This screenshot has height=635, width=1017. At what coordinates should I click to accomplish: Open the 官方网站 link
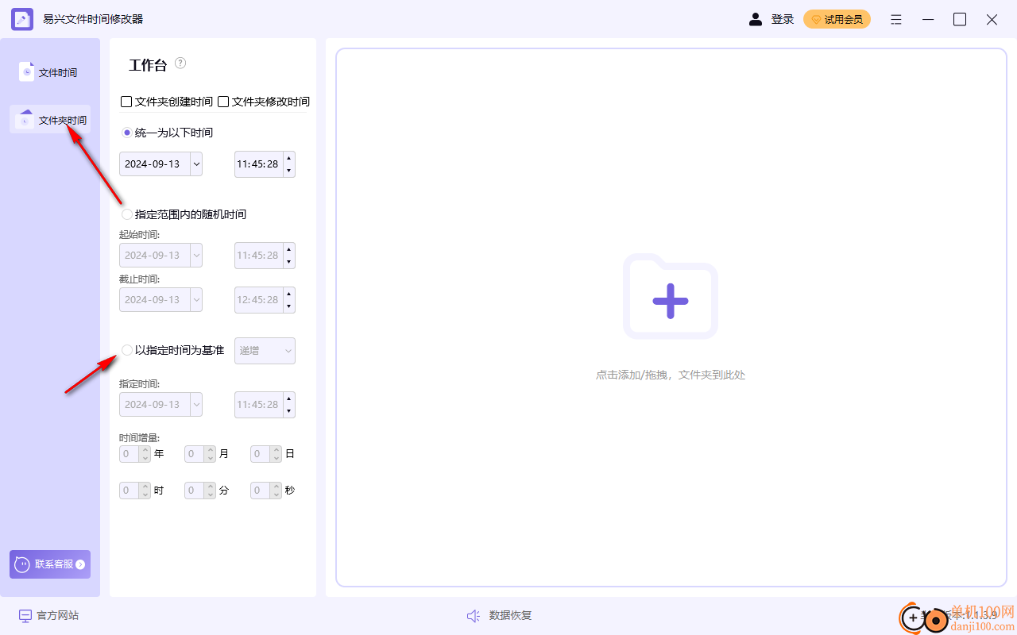coord(57,615)
